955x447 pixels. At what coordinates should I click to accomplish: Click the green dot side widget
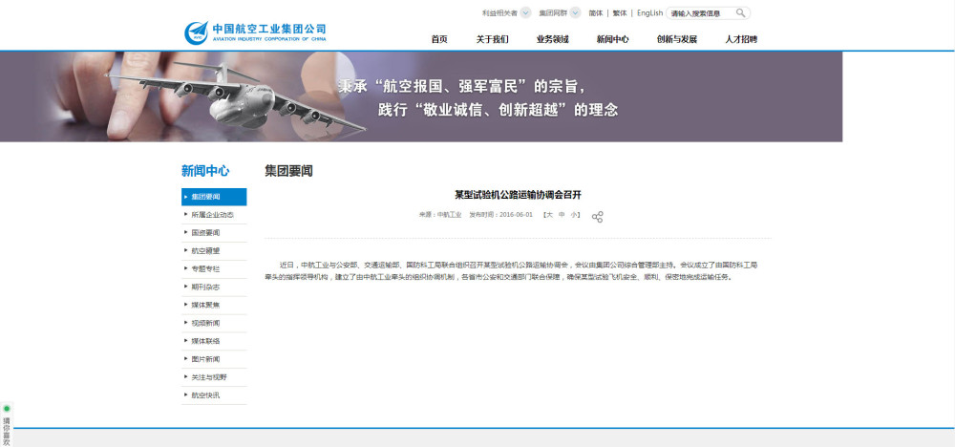click(7, 408)
